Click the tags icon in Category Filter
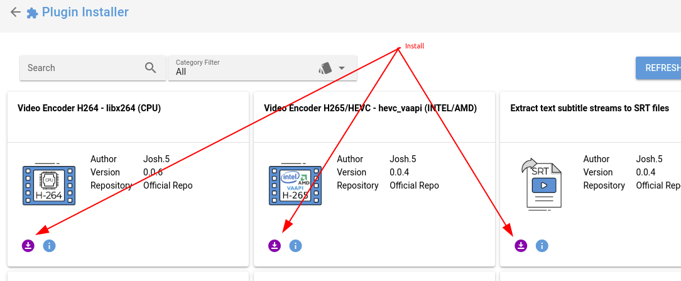 [325, 68]
